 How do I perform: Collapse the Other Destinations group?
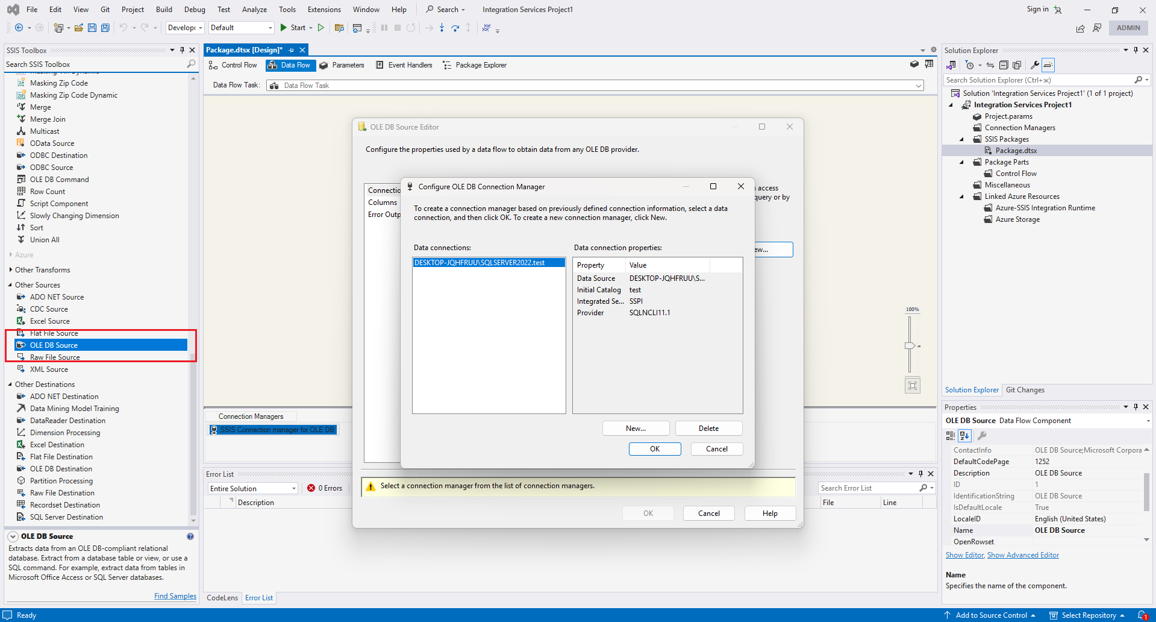[x=10, y=385]
